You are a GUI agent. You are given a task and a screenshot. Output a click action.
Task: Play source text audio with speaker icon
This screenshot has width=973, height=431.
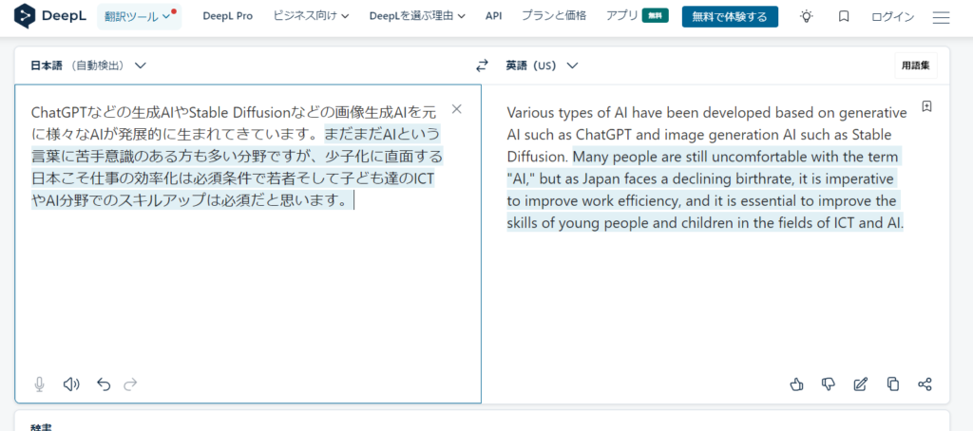71,384
